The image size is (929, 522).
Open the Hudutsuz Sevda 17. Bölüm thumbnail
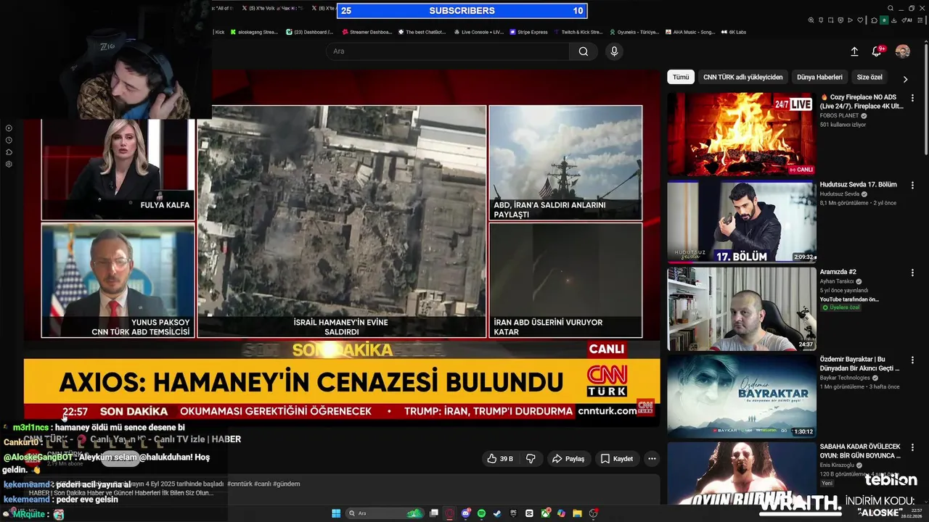point(742,222)
